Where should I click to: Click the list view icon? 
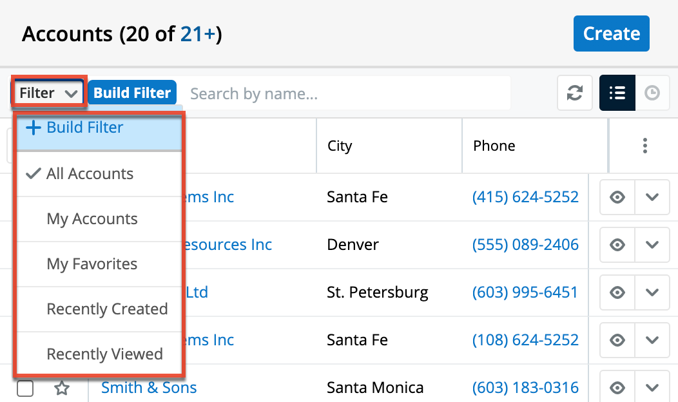pos(617,93)
